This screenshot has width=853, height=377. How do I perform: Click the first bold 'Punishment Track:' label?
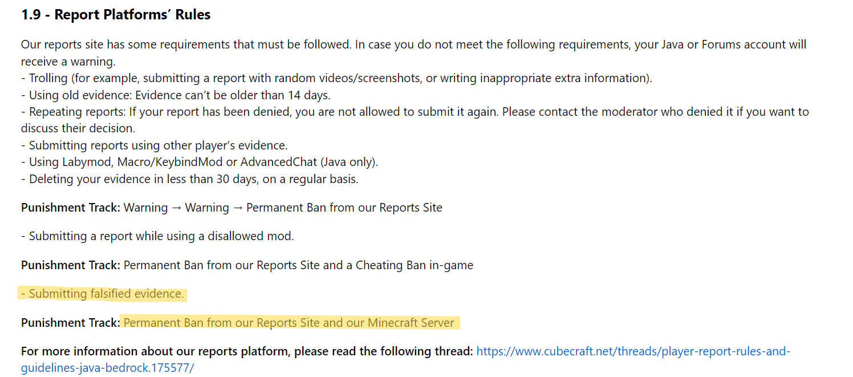coord(71,208)
